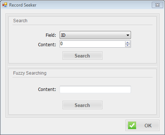Decrease Content value with the down arrow
165x135 pixels.
[x=128, y=45]
